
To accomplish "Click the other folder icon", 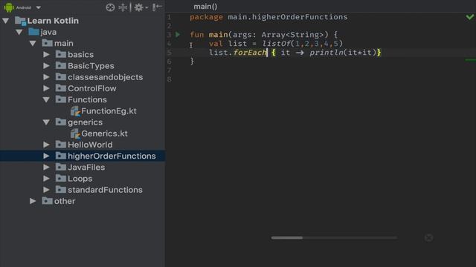I will [x=47, y=201].
